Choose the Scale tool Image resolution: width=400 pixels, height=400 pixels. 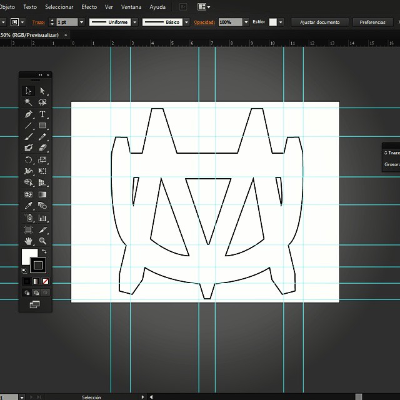point(42,160)
